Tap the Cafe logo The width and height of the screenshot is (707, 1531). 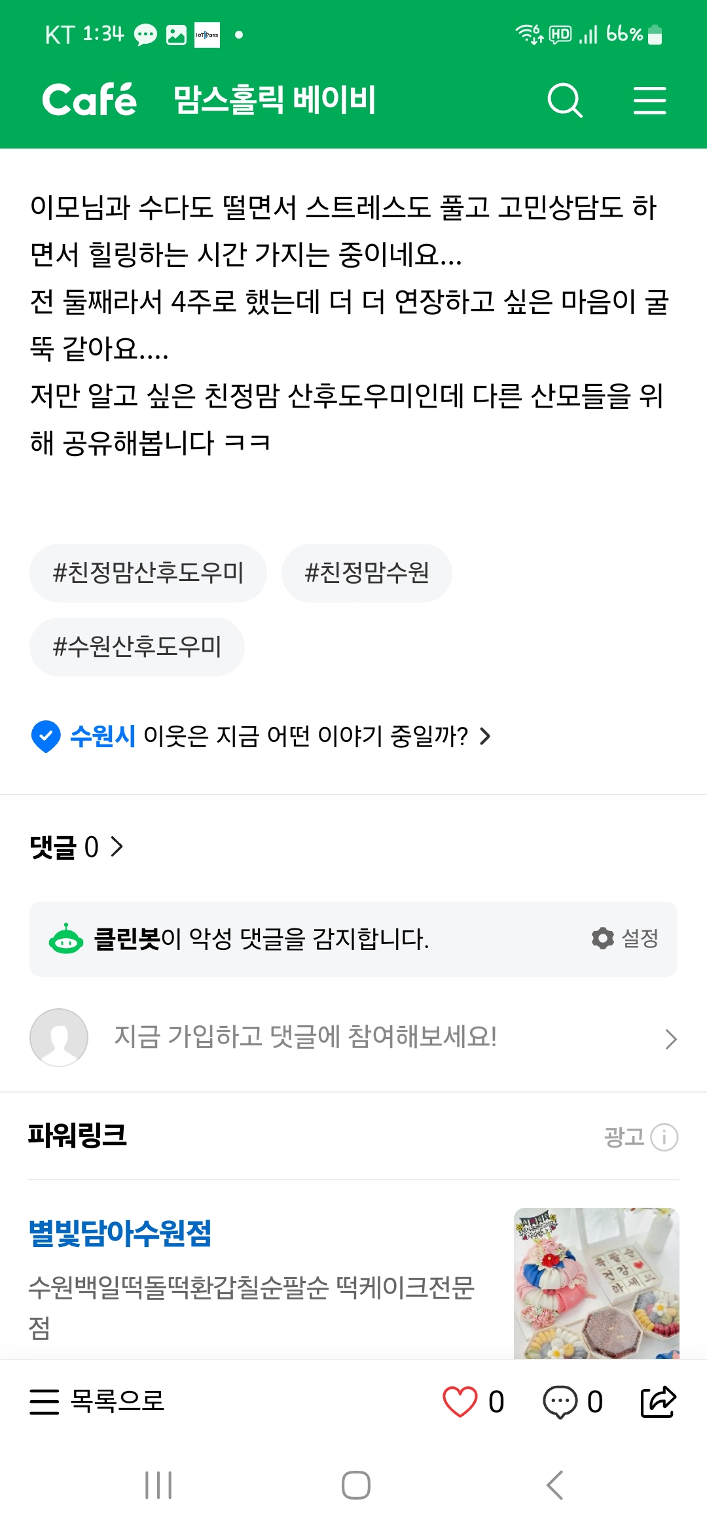click(x=90, y=100)
